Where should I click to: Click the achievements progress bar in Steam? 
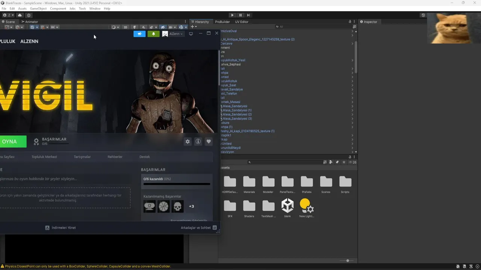point(177,184)
